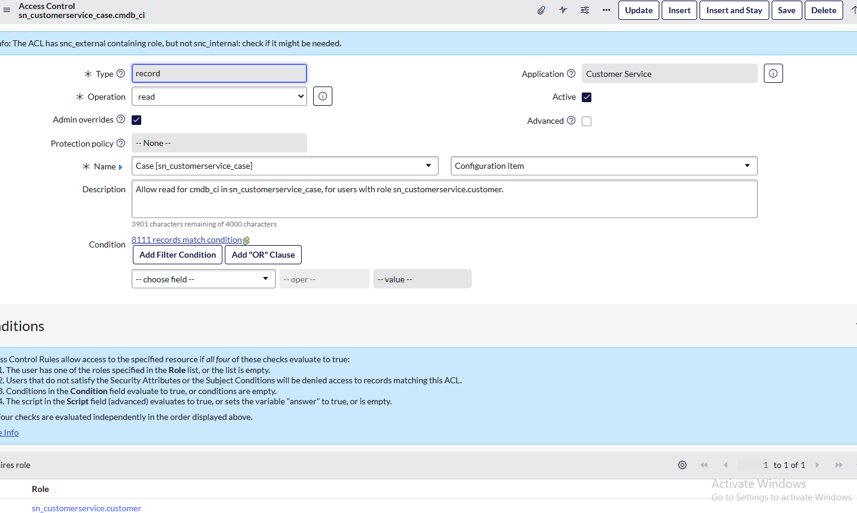Expand the Configuration item field dropdown
The height and width of the screenshot is (513, 857).
[x=747, y=165]
